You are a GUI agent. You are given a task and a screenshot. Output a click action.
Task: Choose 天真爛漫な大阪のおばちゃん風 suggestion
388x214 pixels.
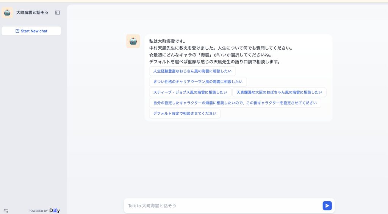[x=279, y=92]
